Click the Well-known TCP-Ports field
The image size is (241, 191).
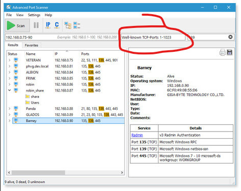pyautogui.click(x=153, y=37)
